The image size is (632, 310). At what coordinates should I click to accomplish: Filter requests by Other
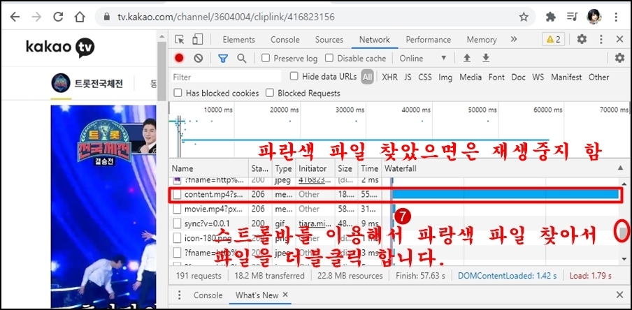coord(598,77)
